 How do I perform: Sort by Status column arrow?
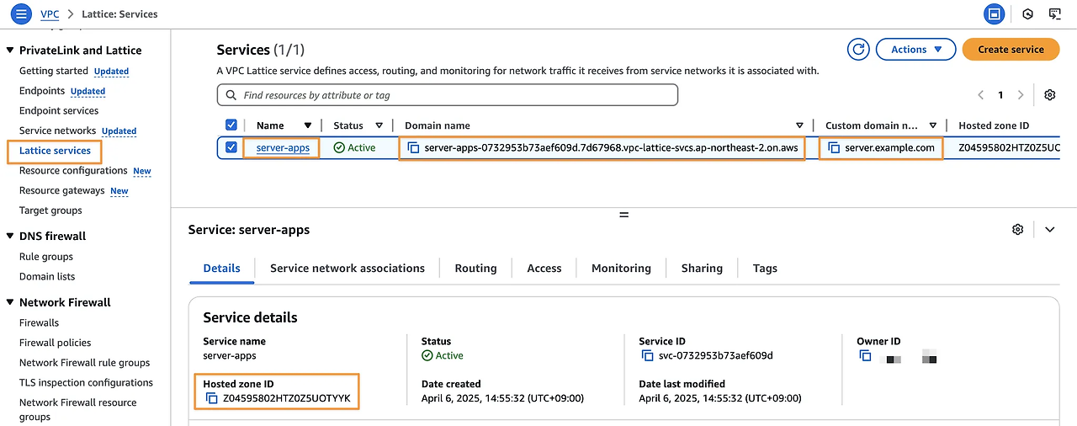(x=379, y=126)
